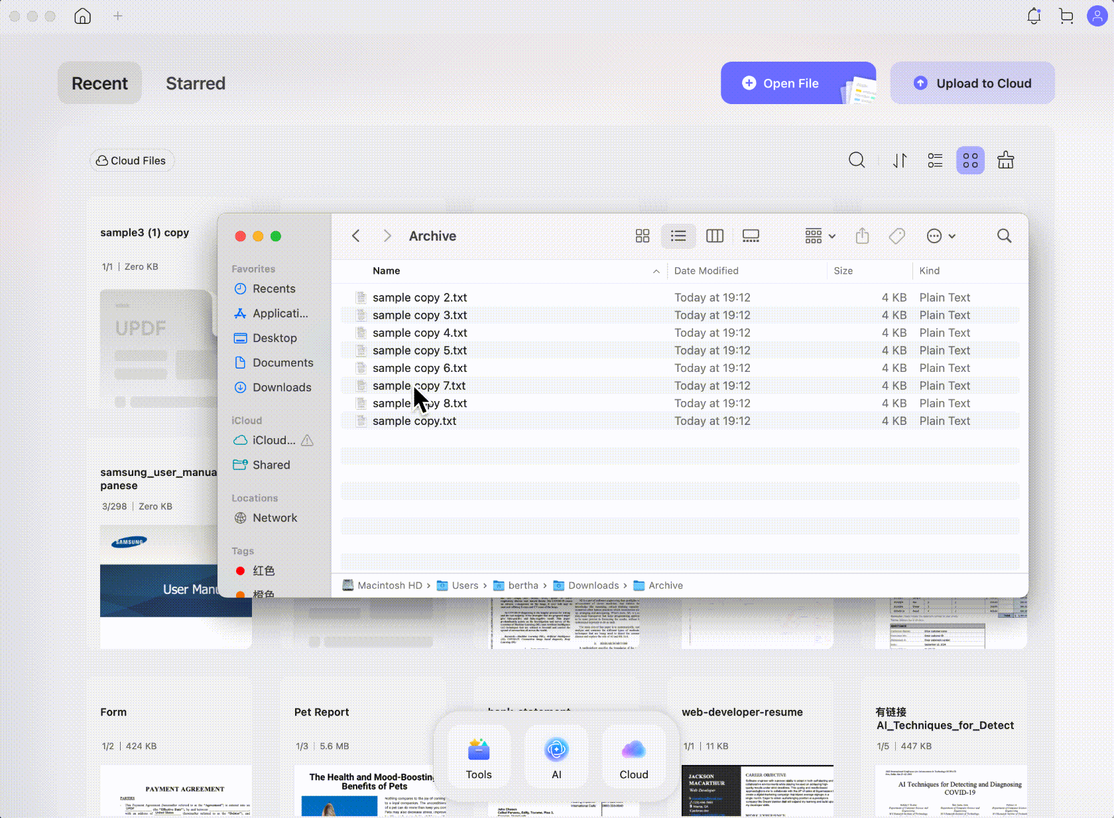
Task: Select Downloads in Finder sidebar
Action: tap(273, 387)
